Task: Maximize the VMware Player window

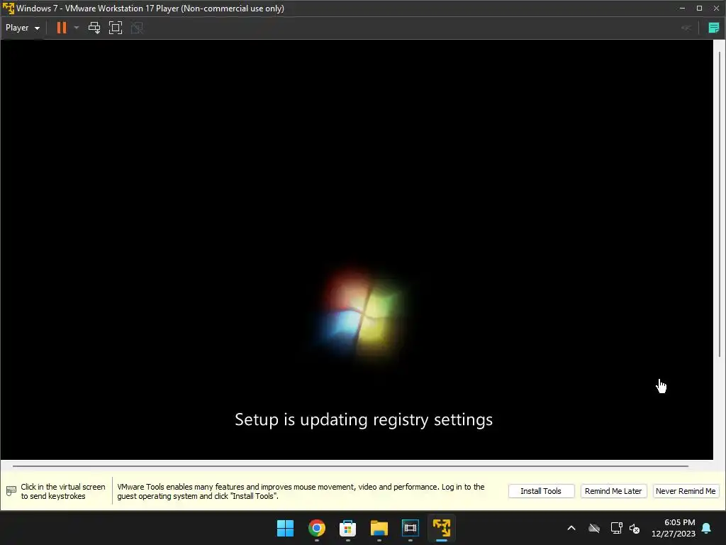Action: 699,9
